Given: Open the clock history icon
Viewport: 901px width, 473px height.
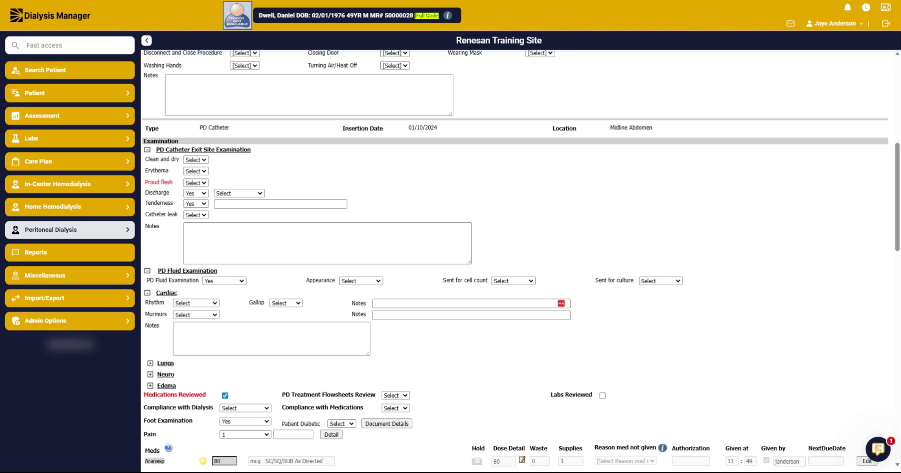Looking at the screenshot, I should tap(866, 8).
